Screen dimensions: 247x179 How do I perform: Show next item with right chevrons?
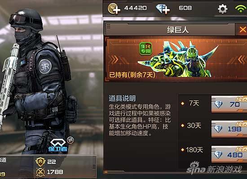coord(242,60)
